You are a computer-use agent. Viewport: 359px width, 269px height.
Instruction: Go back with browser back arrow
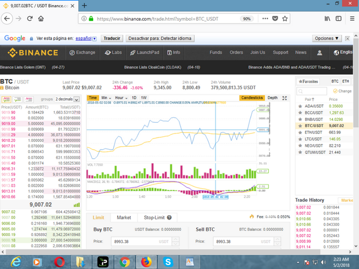point(7,18)
